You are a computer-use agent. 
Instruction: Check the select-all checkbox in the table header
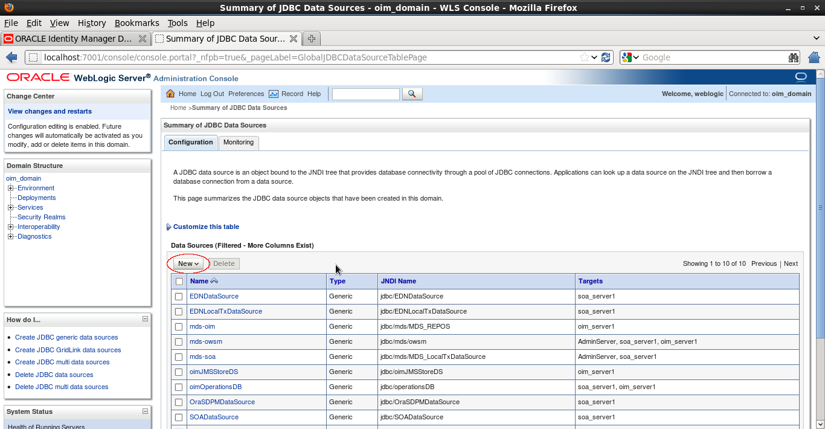[179, 281]
